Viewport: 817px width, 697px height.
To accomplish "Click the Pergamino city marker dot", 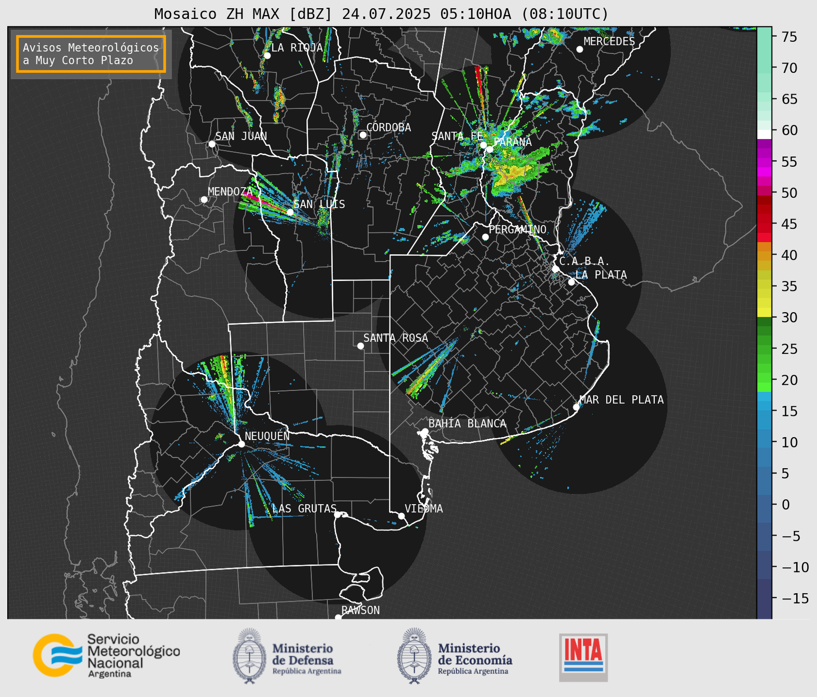I will click(x=485, y=237).
